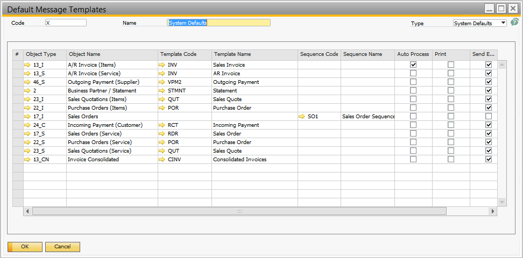Click the Cancel button

[63, 247]
